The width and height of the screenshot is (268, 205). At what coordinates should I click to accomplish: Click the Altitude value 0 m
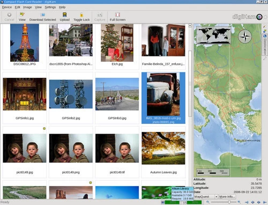click(x=259, y=179)
